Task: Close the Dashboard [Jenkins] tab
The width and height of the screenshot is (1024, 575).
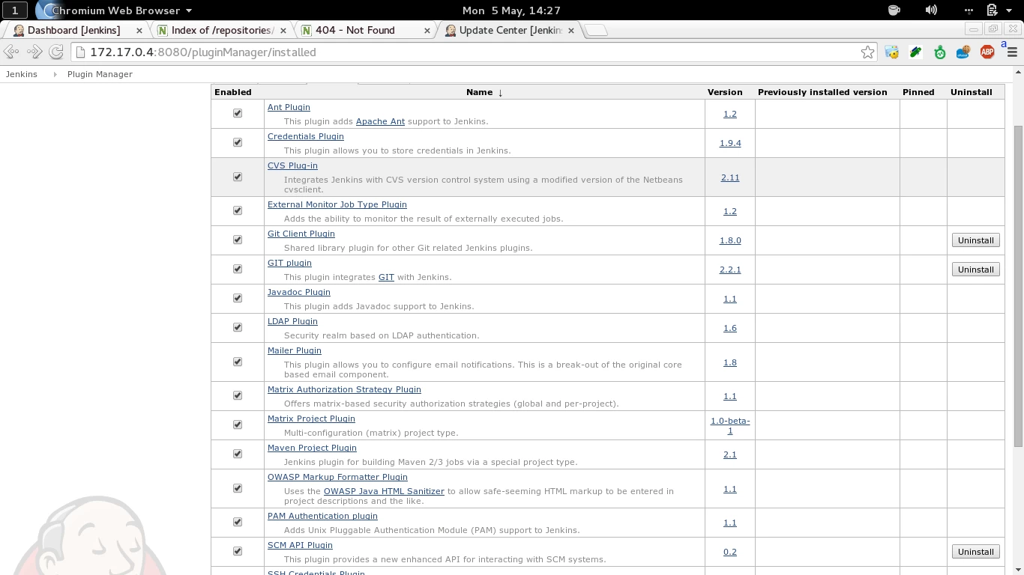Action: click(x=139, y=30)
